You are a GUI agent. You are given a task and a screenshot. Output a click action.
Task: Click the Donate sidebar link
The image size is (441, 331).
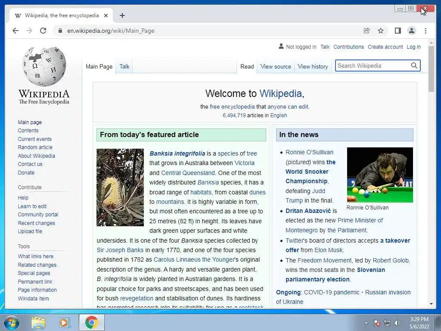coord(26,172)
